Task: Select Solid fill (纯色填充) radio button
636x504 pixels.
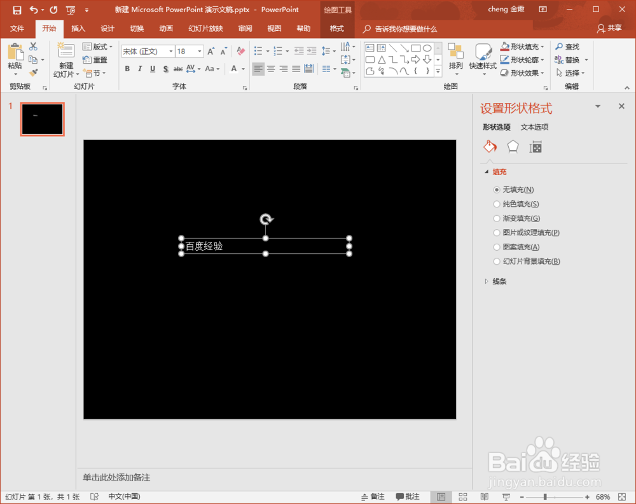Action: point(497,204)
